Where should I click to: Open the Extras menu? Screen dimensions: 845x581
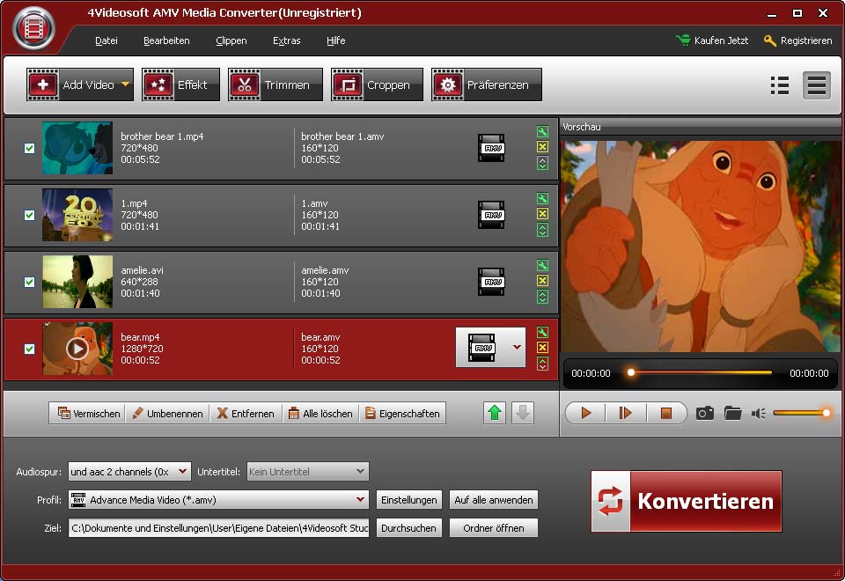click(287, 40)
